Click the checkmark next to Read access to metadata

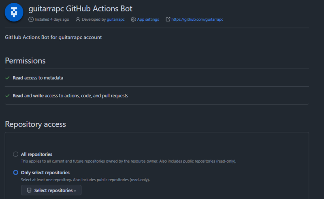[x=7, y=78]
